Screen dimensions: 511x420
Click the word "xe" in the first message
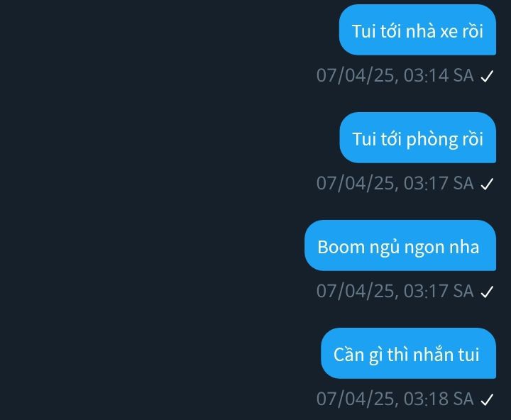449,32
